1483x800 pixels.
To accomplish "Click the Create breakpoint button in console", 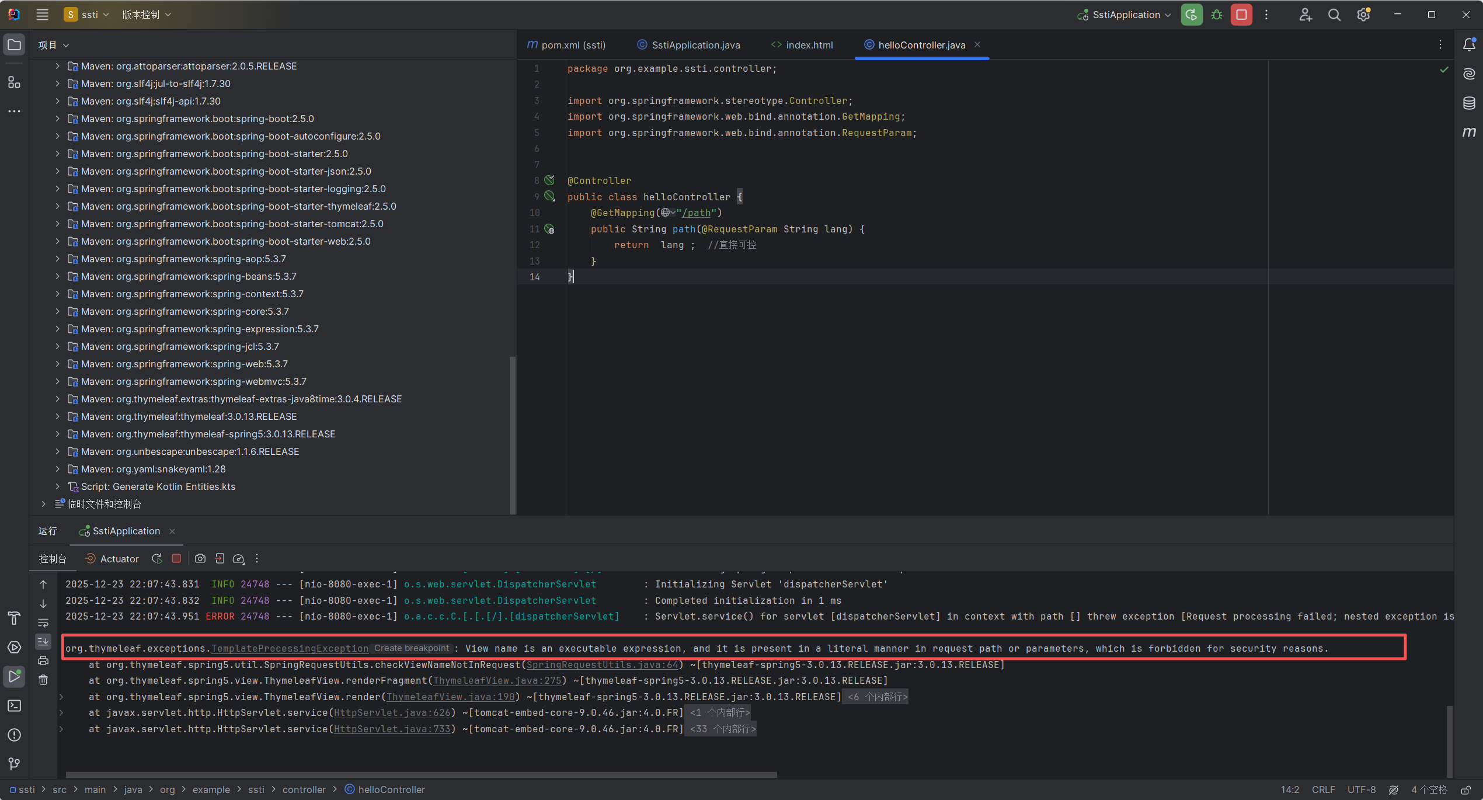I will [411, 648].
